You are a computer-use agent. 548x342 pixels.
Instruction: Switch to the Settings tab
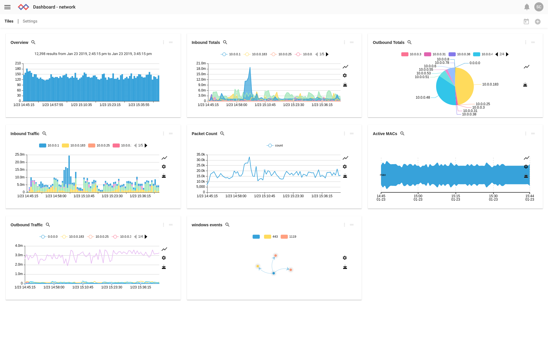(x=30, y=21)
